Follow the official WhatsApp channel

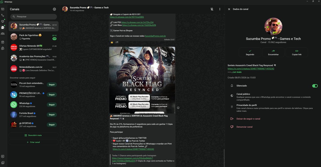pos(52,105)
